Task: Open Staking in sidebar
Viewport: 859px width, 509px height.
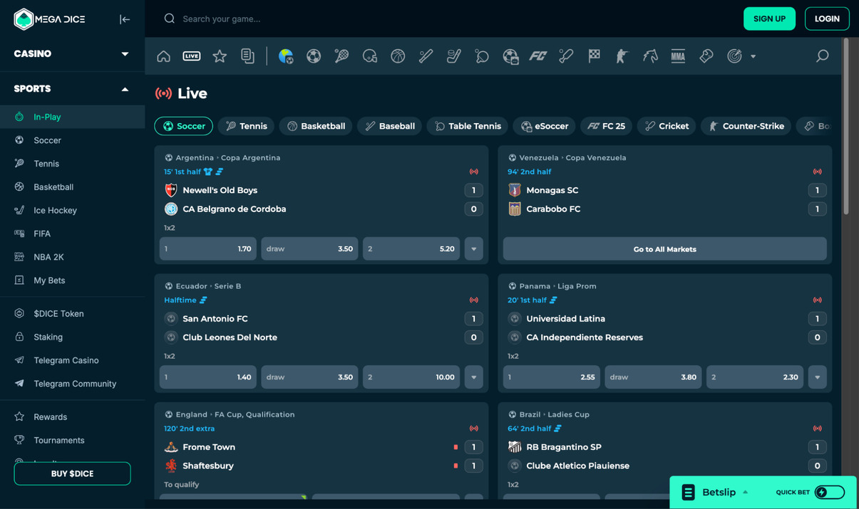Action: pyautogui.click(x=72, y=337)
